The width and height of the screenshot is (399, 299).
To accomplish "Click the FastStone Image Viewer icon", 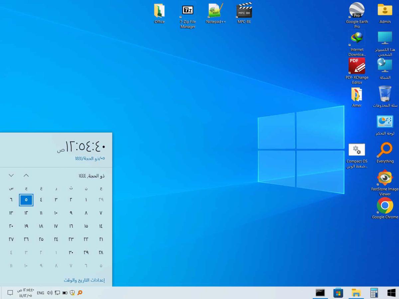I will pos(385,178).
